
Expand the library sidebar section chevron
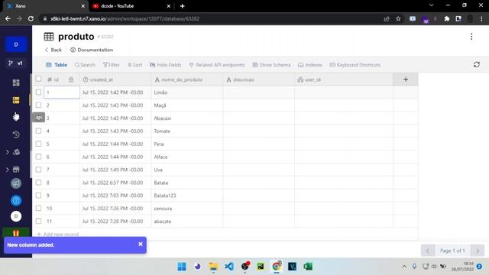pos(7,152)
